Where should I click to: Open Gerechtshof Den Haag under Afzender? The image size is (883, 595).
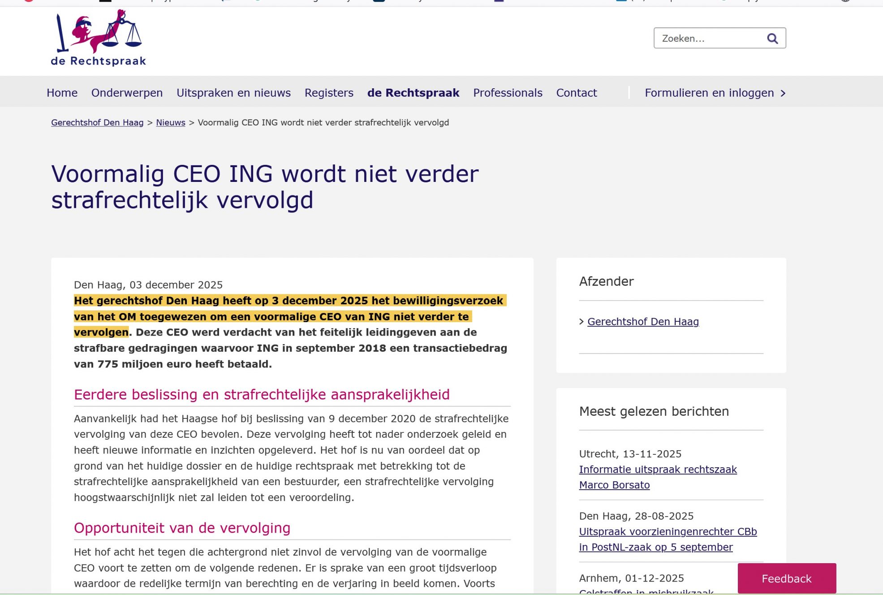[643, 321]
